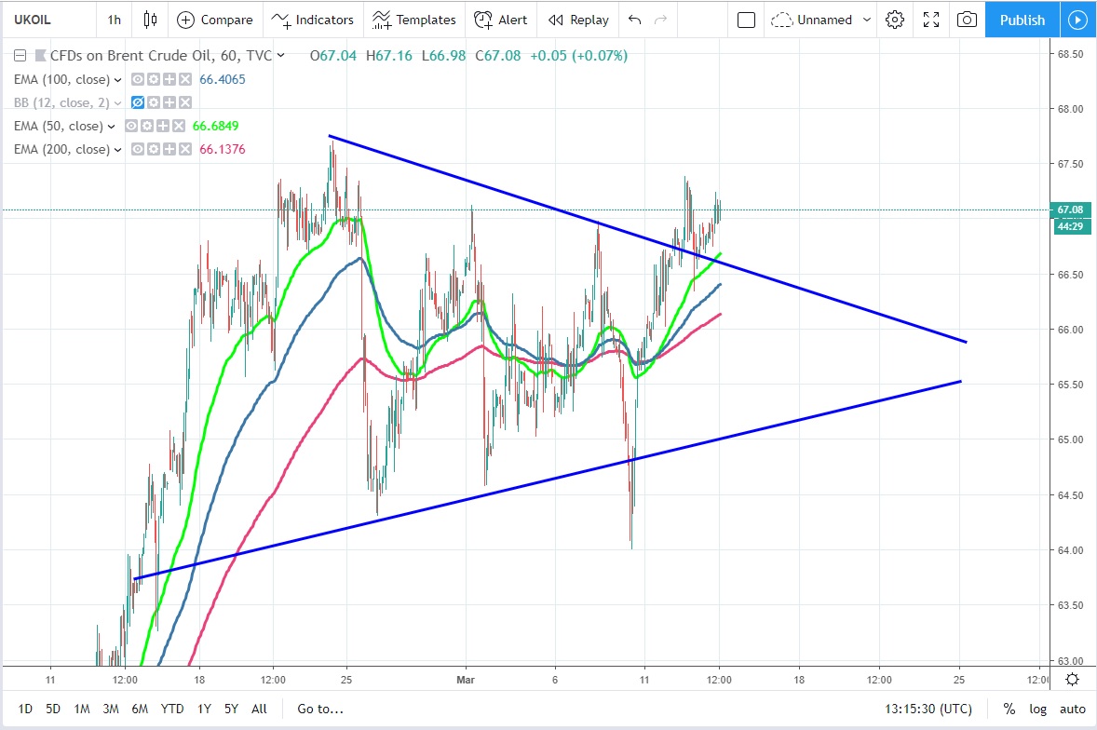Start bar Replay mode

coord(578,20)
